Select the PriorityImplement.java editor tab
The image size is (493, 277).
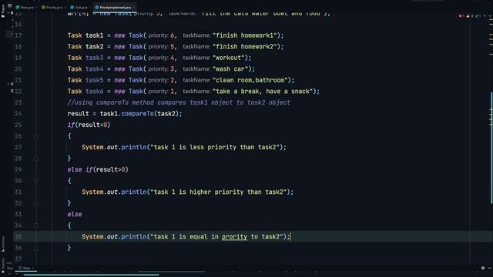pos(114,7)
